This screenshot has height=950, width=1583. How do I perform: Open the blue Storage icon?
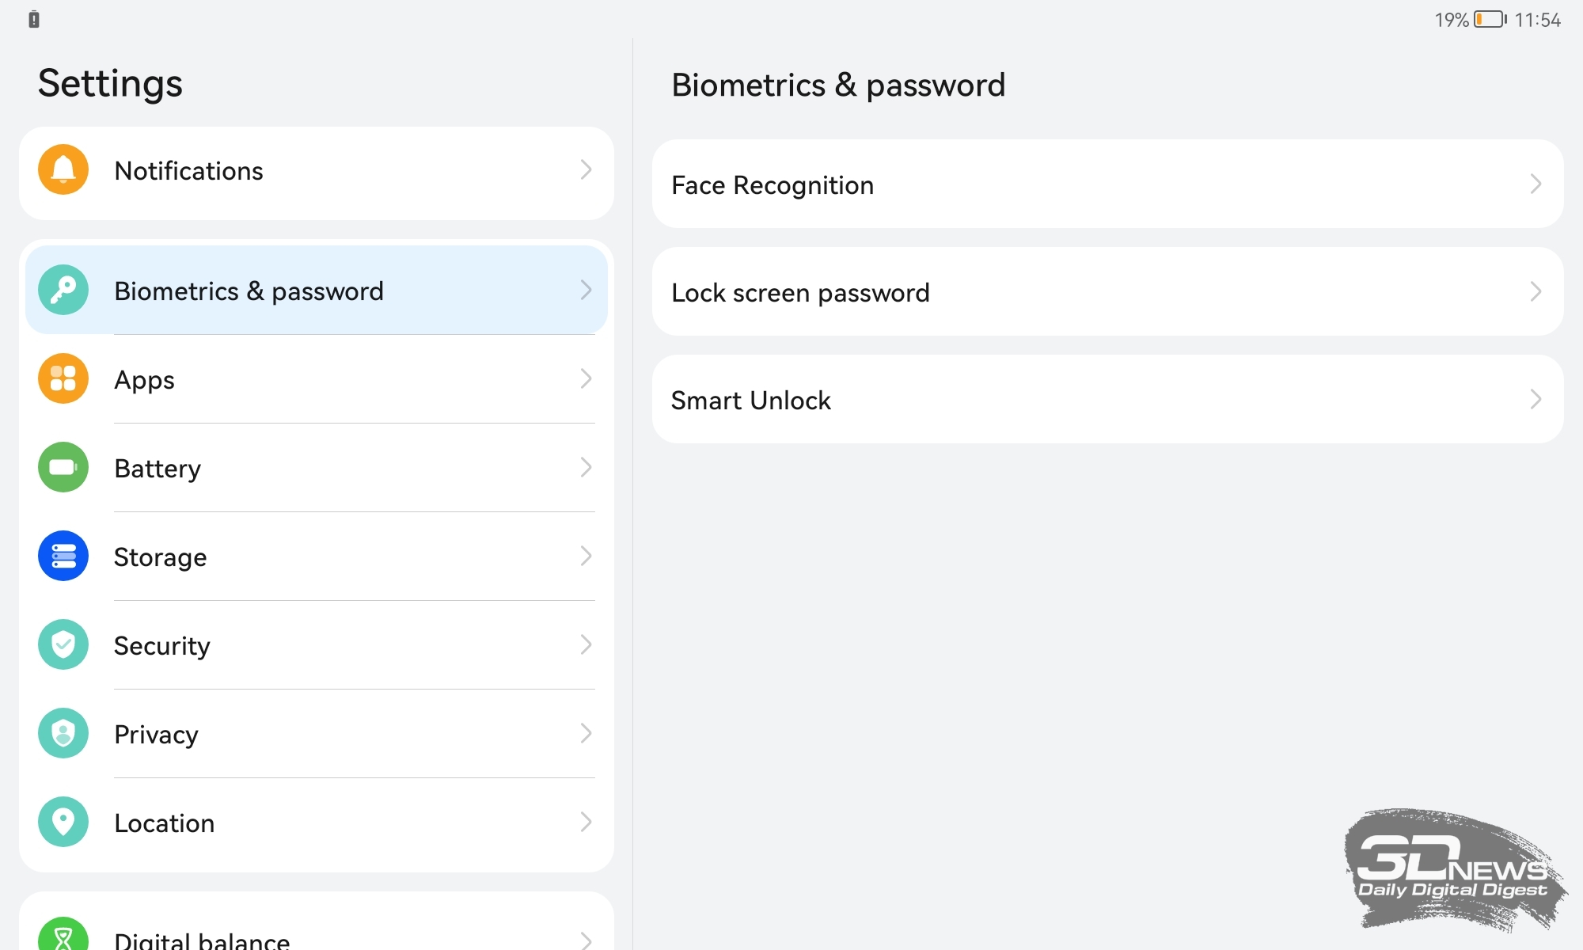point(63,556)
